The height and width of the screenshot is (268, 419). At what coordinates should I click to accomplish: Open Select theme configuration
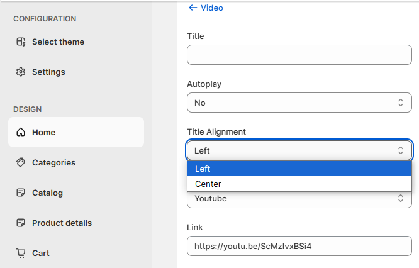tap(76, 42)
